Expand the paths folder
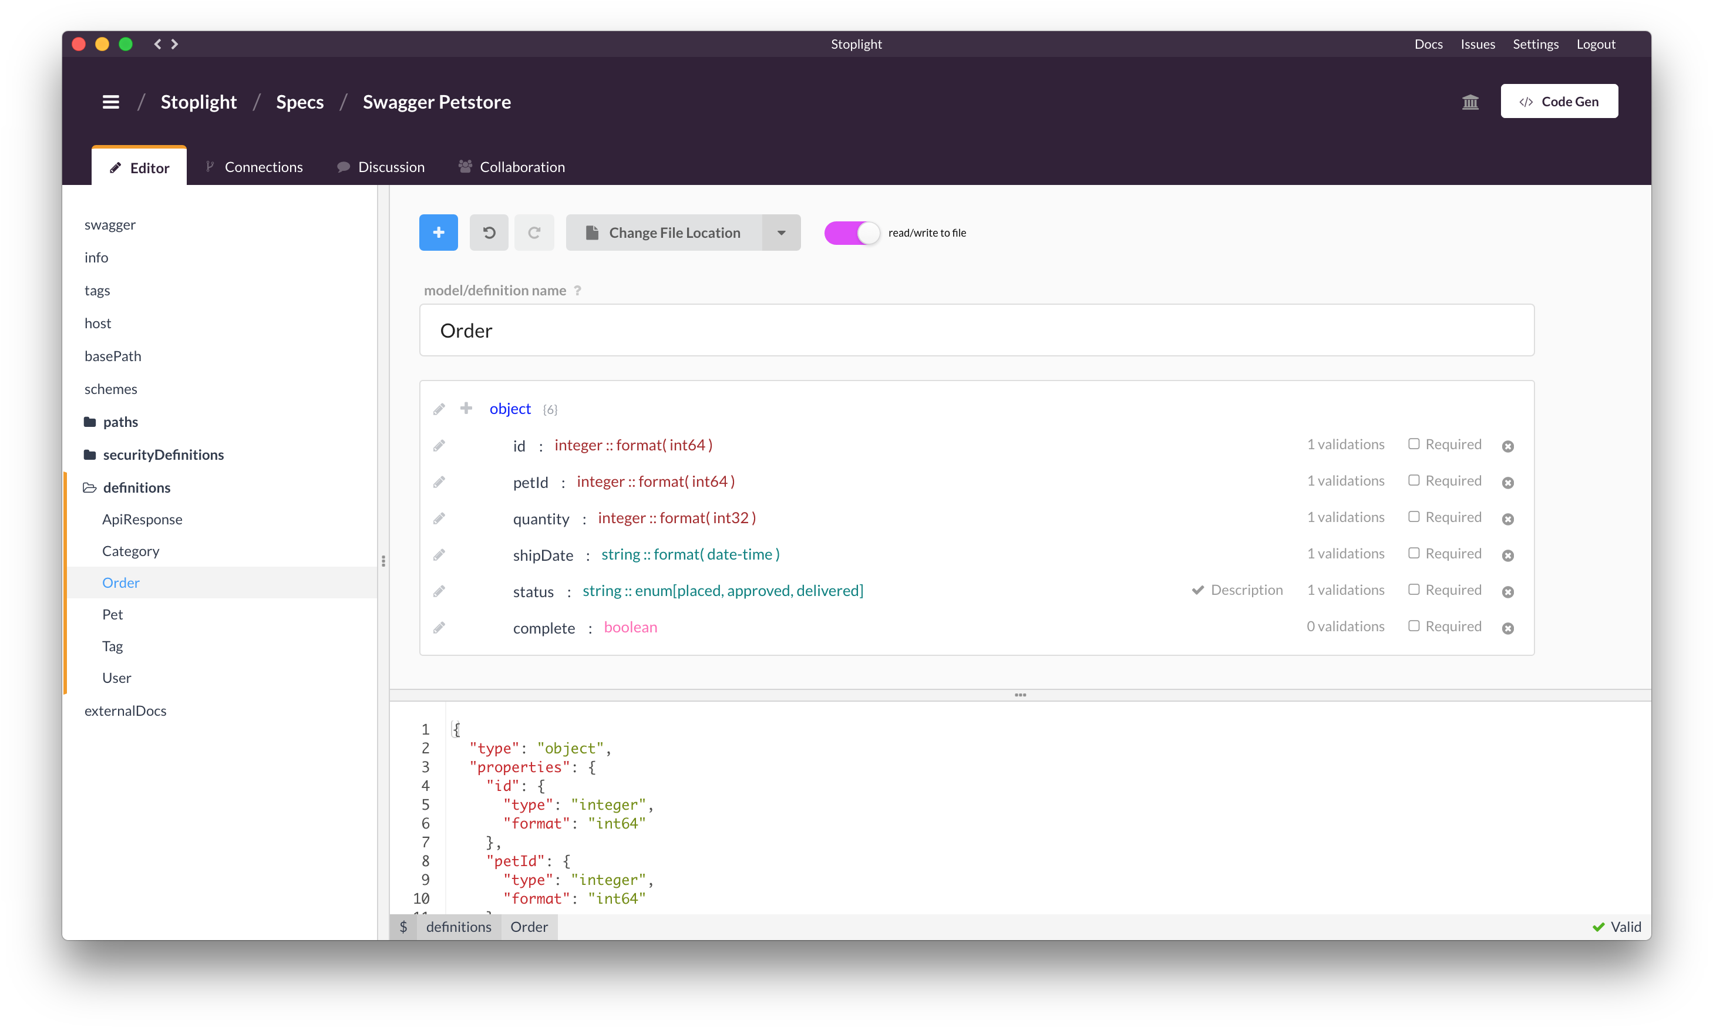The image size is (1713, 1027). [111, 422]
